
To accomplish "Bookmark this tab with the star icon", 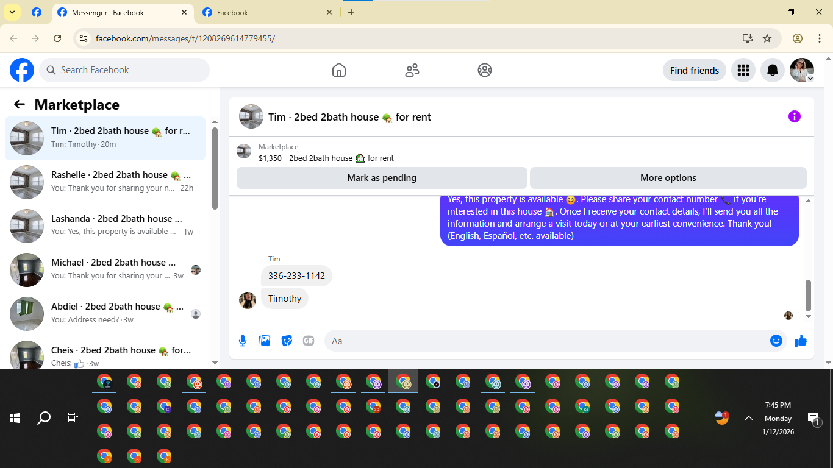I will [767, 38].
